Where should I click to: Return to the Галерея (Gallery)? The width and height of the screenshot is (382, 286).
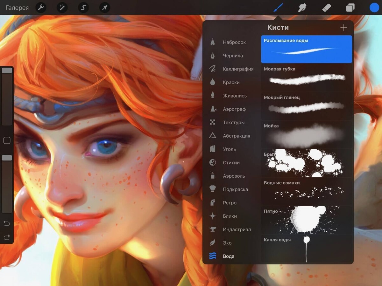click(17, 8)
